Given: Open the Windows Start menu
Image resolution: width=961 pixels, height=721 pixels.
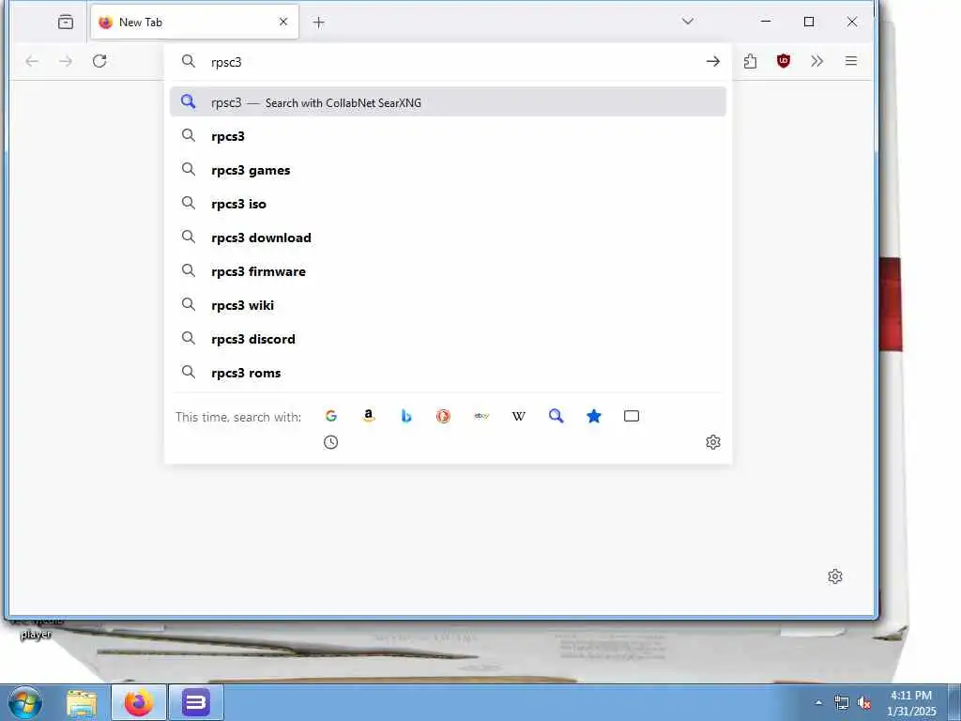Looking at the screenshot, I should (x=25, y=702).
